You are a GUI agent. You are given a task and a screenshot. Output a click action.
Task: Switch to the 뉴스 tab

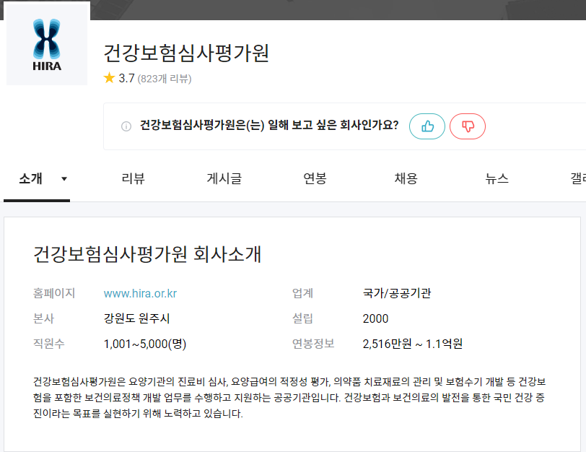point(497,178)
